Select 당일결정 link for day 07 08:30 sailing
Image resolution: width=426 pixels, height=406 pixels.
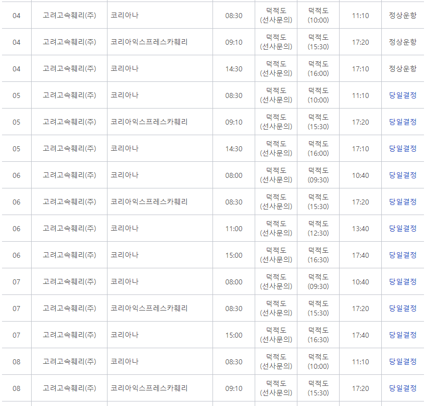click(402, 309)
